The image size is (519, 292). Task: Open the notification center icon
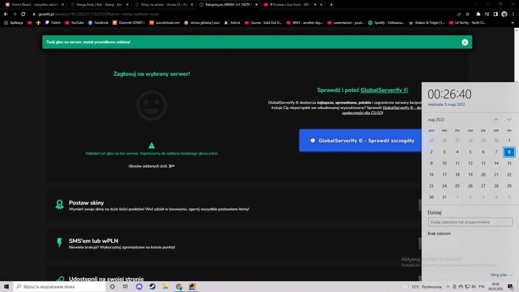click(511, 287)
